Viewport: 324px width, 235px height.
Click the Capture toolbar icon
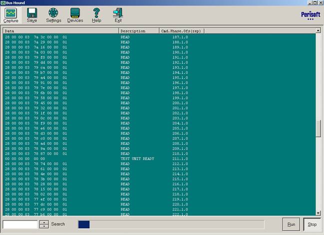10,15
